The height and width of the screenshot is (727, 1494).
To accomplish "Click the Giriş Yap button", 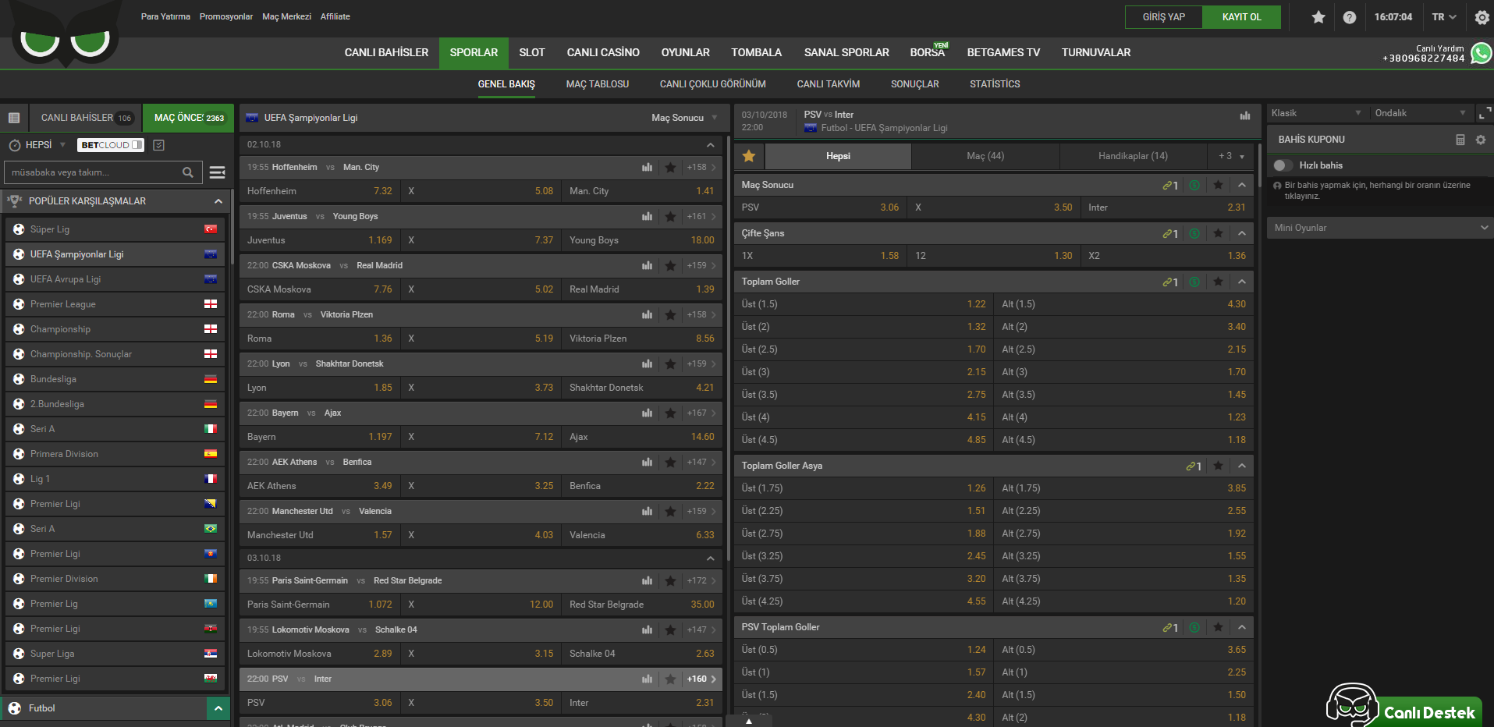I will point(1163,17).
